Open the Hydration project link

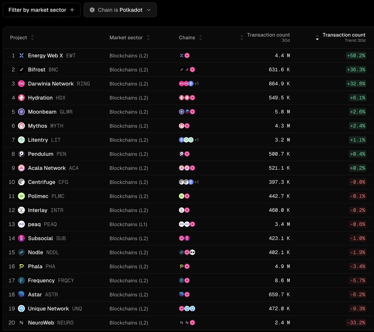pos(40,97)
